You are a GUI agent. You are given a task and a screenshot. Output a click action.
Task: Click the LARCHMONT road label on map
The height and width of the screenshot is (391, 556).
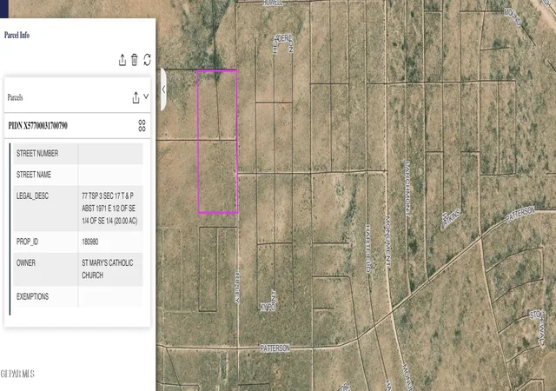point(407,189)
